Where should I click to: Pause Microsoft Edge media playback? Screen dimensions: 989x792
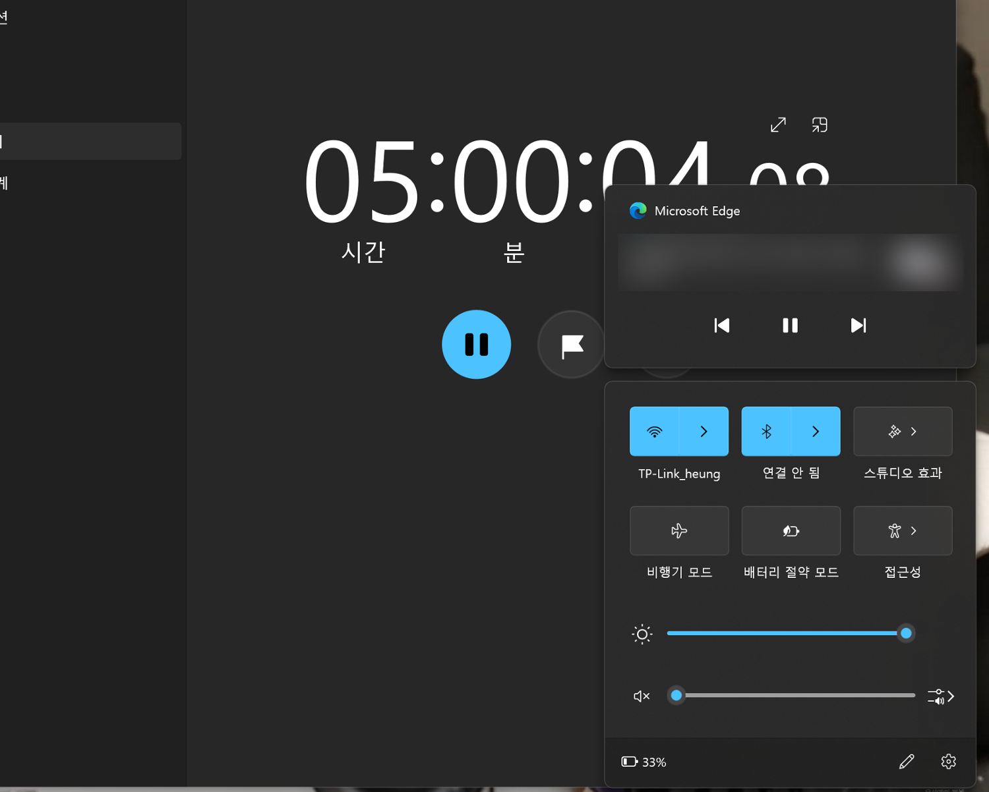[790, 325]
